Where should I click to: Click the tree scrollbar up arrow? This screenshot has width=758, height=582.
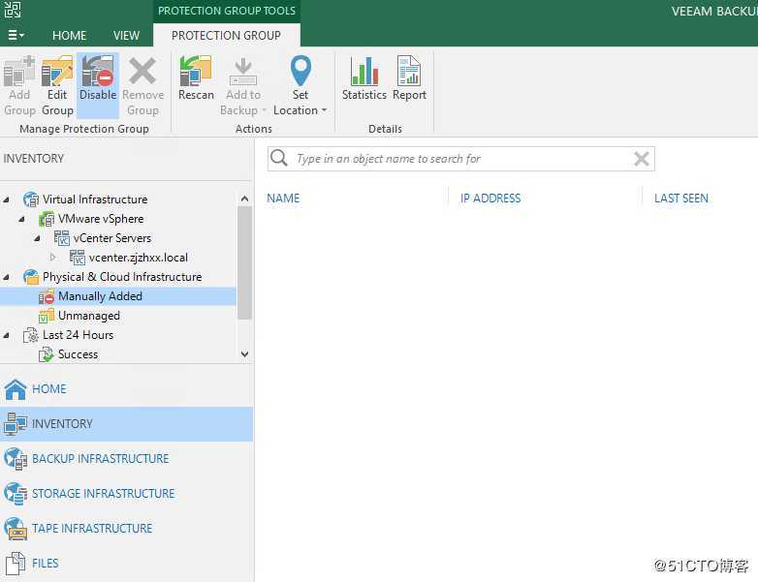tap(244, 199)
